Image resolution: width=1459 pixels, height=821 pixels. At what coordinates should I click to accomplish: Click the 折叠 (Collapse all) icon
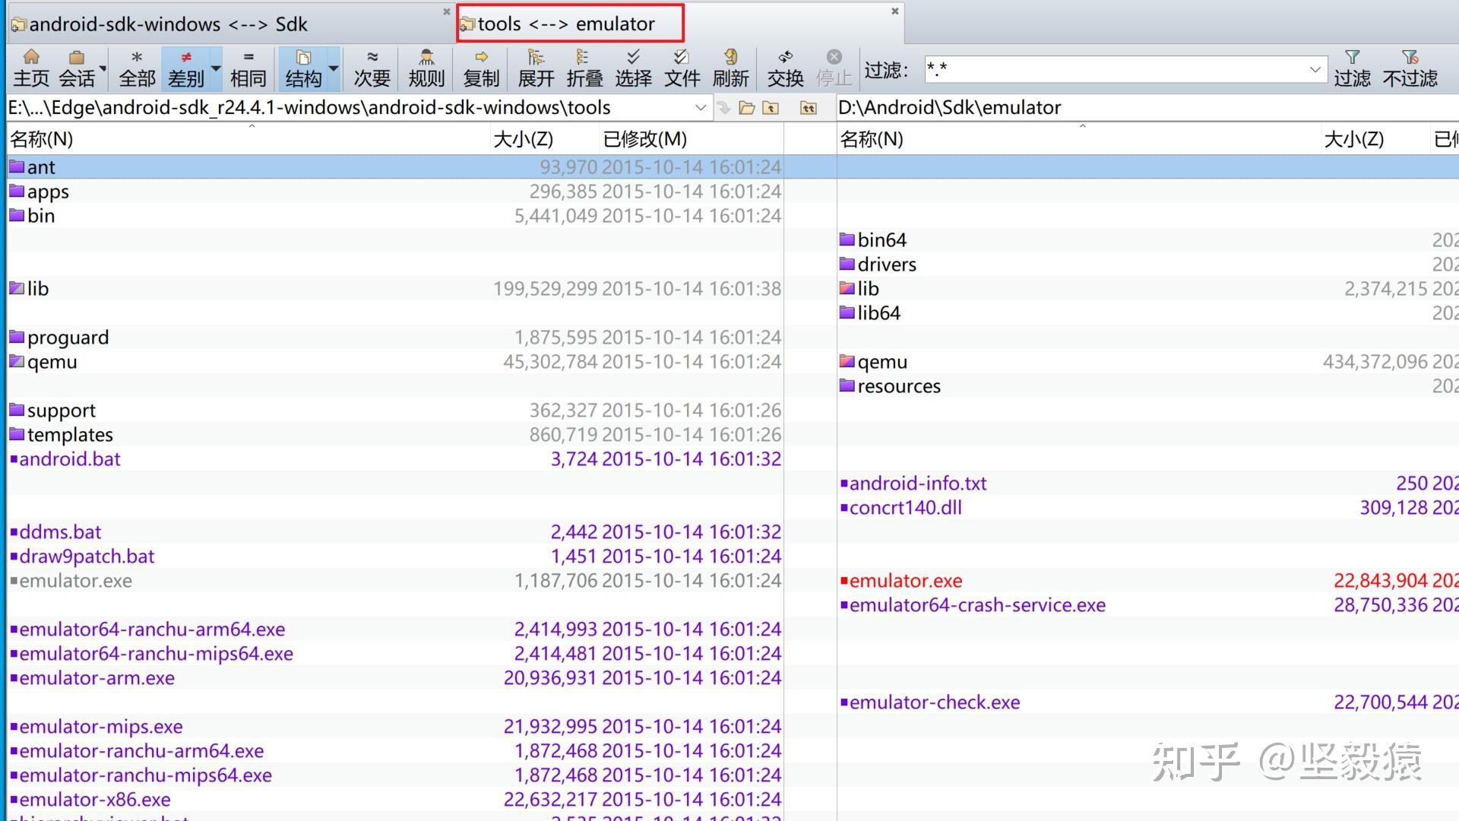[x=584, y=68]
